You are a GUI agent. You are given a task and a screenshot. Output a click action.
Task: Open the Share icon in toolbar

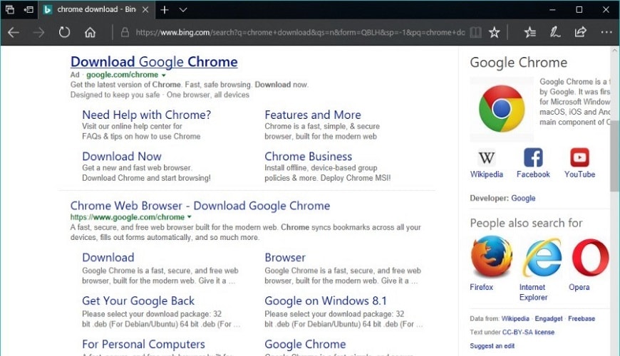pos(580,32)
